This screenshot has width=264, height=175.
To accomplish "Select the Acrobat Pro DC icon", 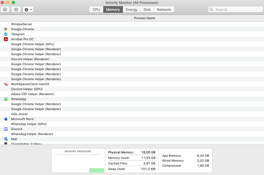I will (6, 39).
